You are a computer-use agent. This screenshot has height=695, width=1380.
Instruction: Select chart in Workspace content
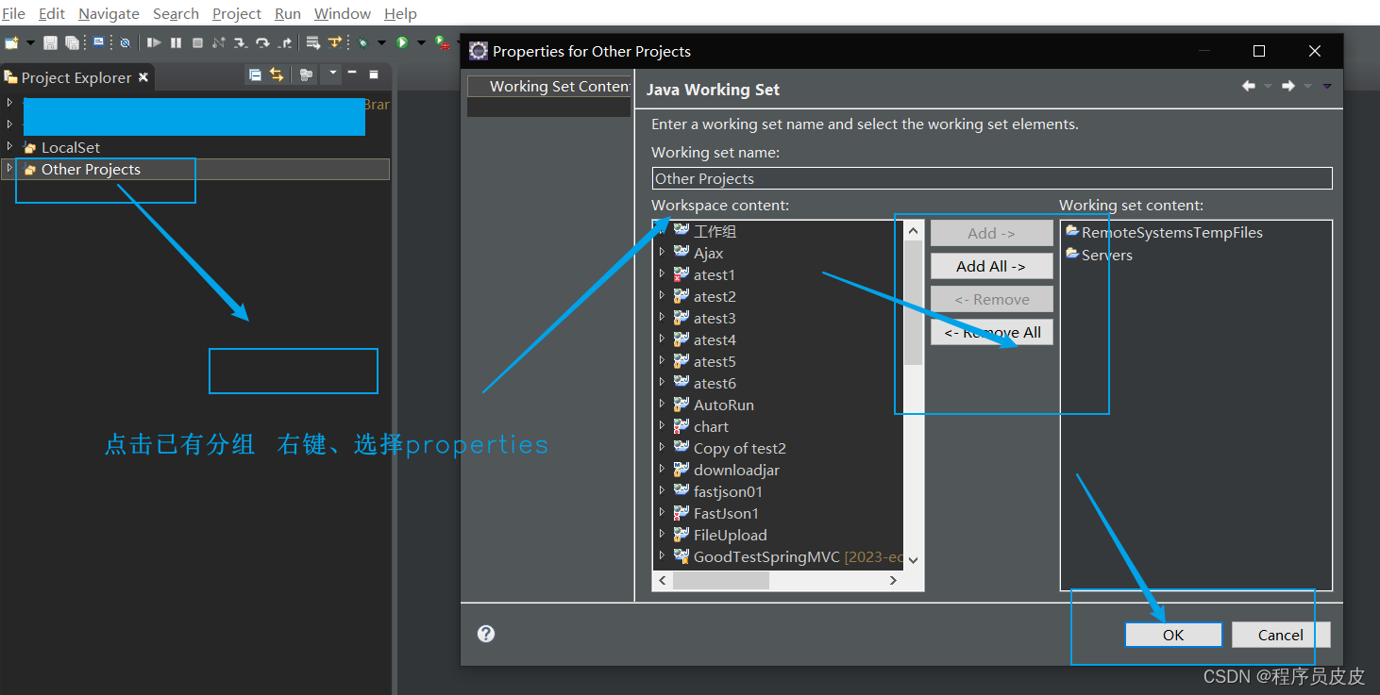tap(711, 427)
